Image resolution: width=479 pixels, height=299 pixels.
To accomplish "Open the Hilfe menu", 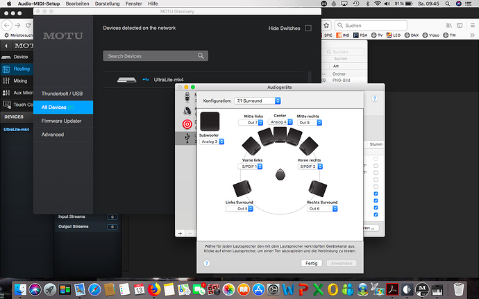I will (x=153, y=3).
